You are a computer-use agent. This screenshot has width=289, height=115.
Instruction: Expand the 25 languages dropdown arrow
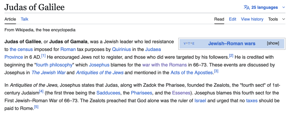coord(283,7)
